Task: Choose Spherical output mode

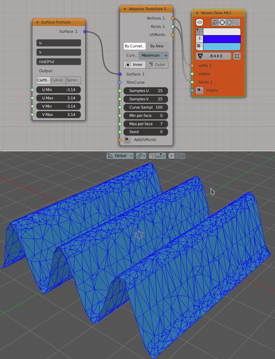Action: 73,80
